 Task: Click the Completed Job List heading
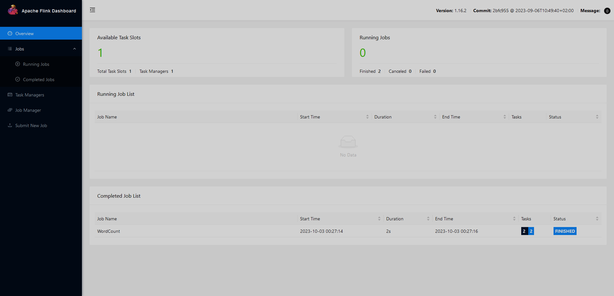pyautogui.click(x=119, y=196)
